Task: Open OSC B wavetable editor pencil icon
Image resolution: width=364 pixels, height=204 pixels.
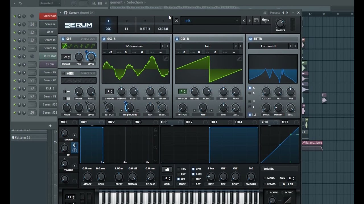Action: click(x=239, y=58)
